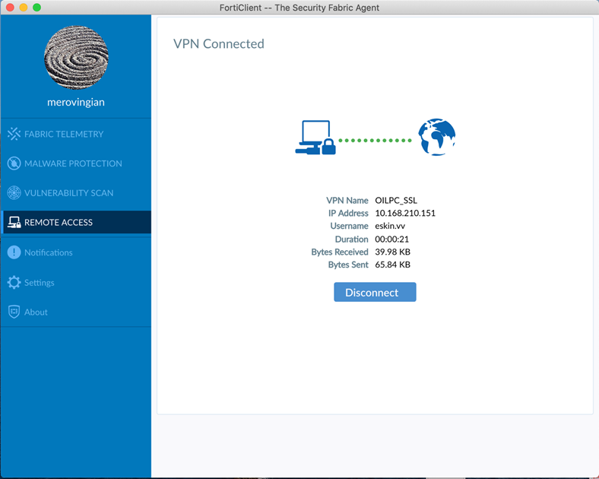
Task: Click the globe internet icon
Action: click(x=436, y=137)
